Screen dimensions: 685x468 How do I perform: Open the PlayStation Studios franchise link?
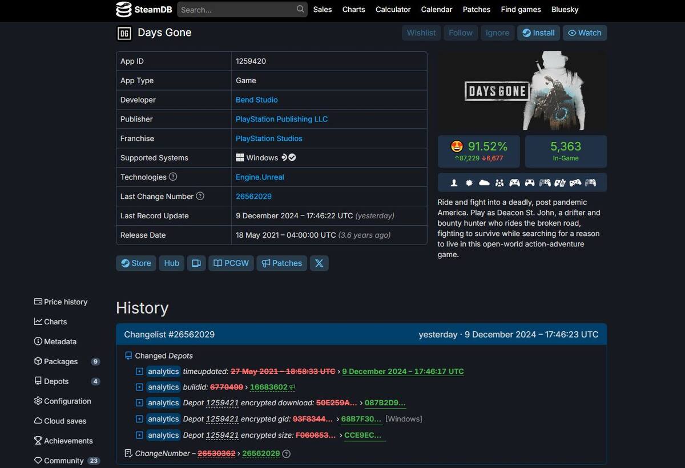click(269, 139)
